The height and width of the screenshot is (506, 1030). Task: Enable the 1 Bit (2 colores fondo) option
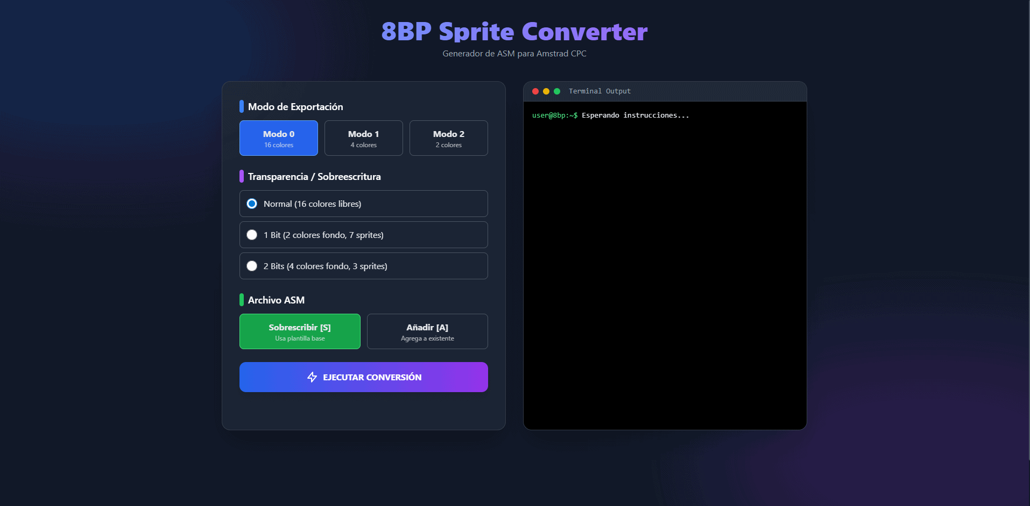pyautogui.click(x=364, y=235)
